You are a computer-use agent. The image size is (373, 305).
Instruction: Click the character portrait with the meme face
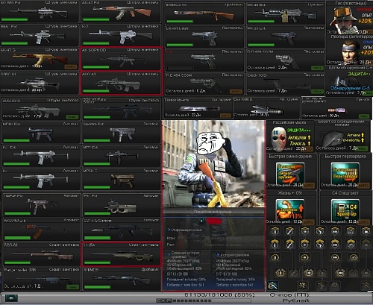click(213, 164)
